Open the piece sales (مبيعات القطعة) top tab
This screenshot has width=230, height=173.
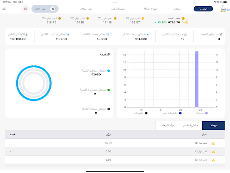coord(150,9)
